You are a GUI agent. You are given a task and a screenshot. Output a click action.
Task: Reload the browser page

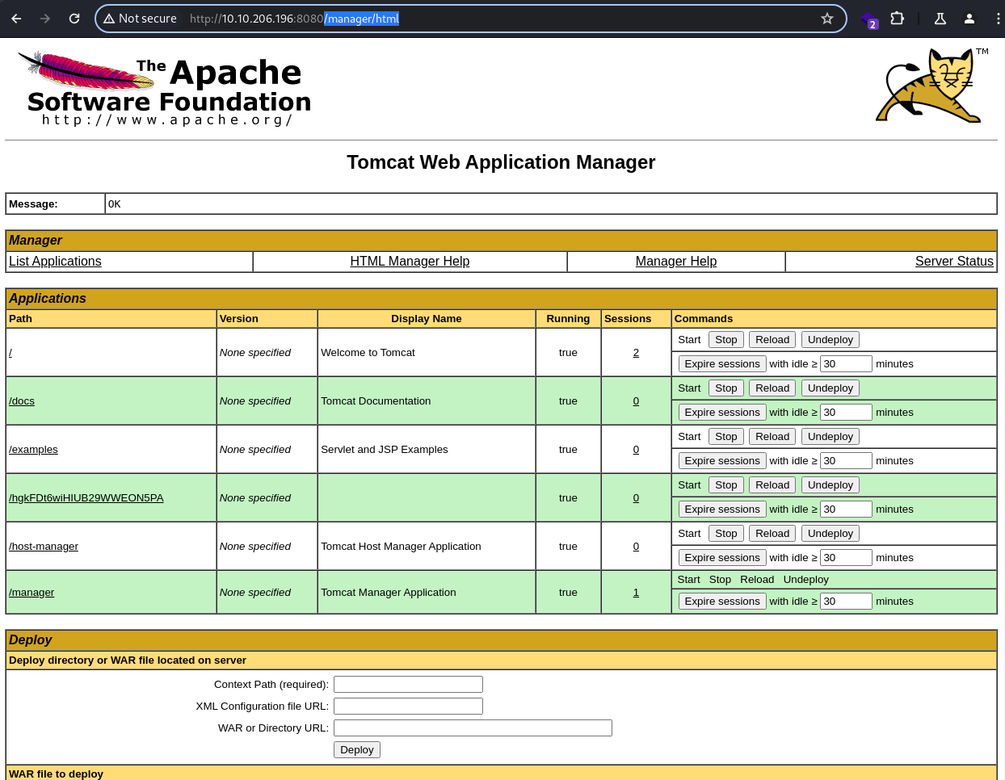(x=74, y=19)
